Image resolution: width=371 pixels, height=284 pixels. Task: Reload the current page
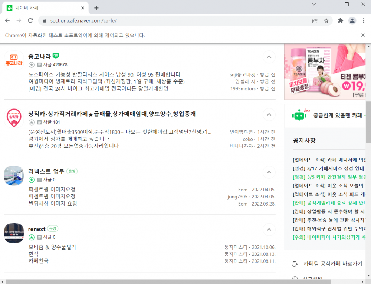[30, 20]
